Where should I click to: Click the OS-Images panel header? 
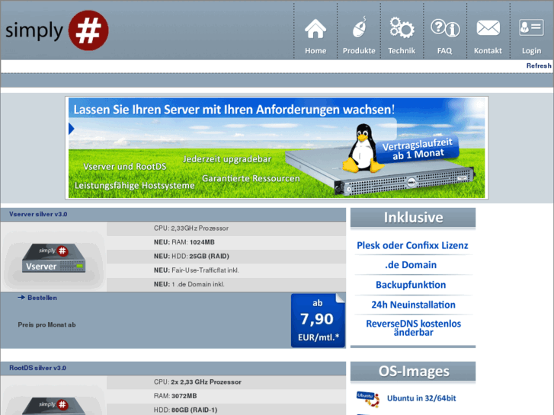point(413,372)
